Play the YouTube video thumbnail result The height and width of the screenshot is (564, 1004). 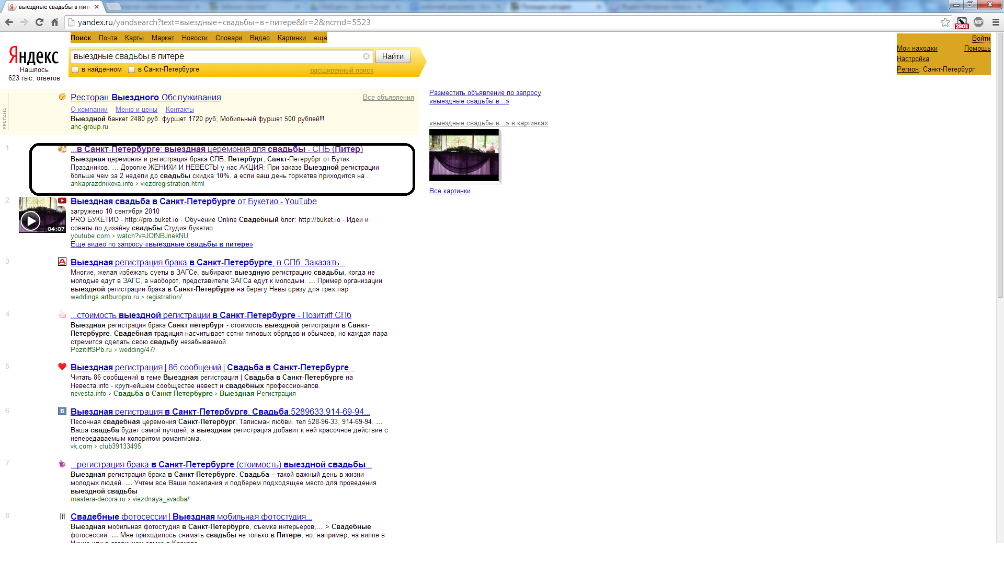click(42, 215)
